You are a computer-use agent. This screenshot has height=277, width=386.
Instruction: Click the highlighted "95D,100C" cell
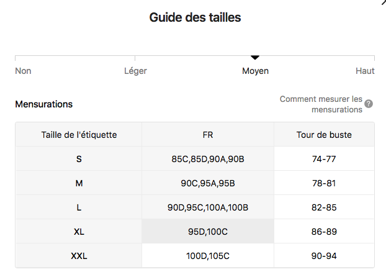208,232
